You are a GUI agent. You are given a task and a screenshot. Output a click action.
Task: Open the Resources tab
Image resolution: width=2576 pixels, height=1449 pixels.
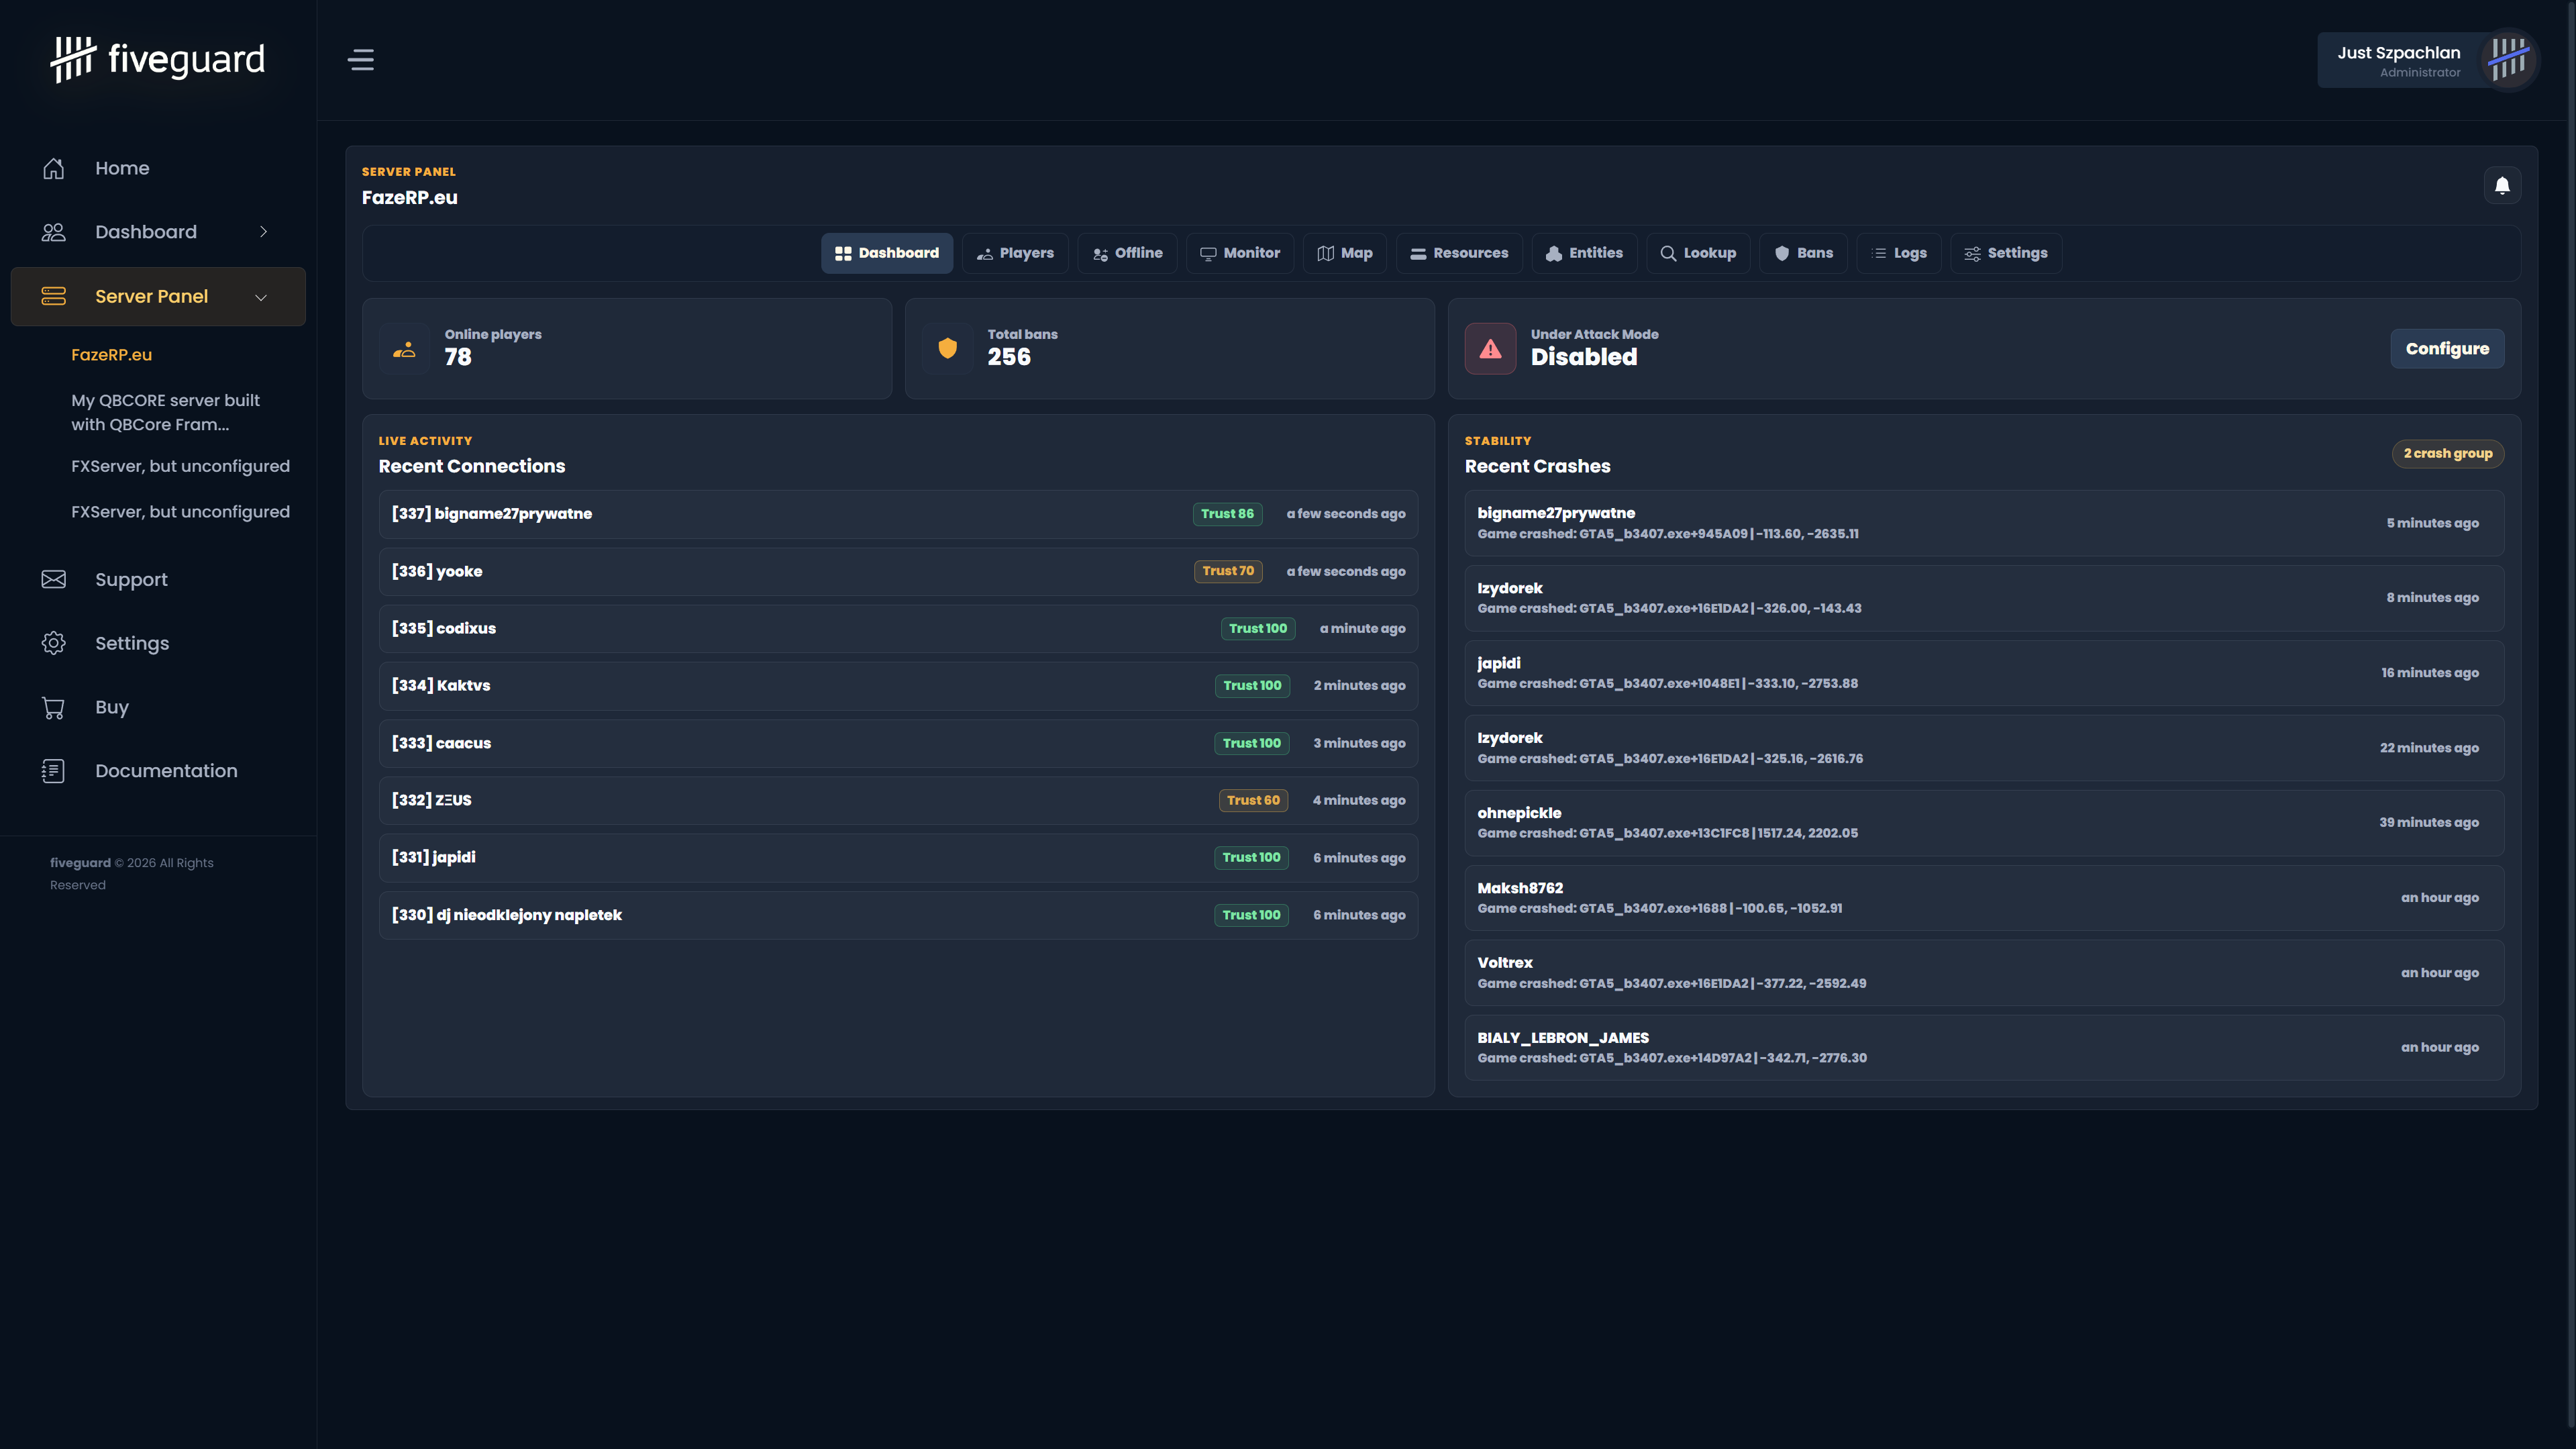1459,253
